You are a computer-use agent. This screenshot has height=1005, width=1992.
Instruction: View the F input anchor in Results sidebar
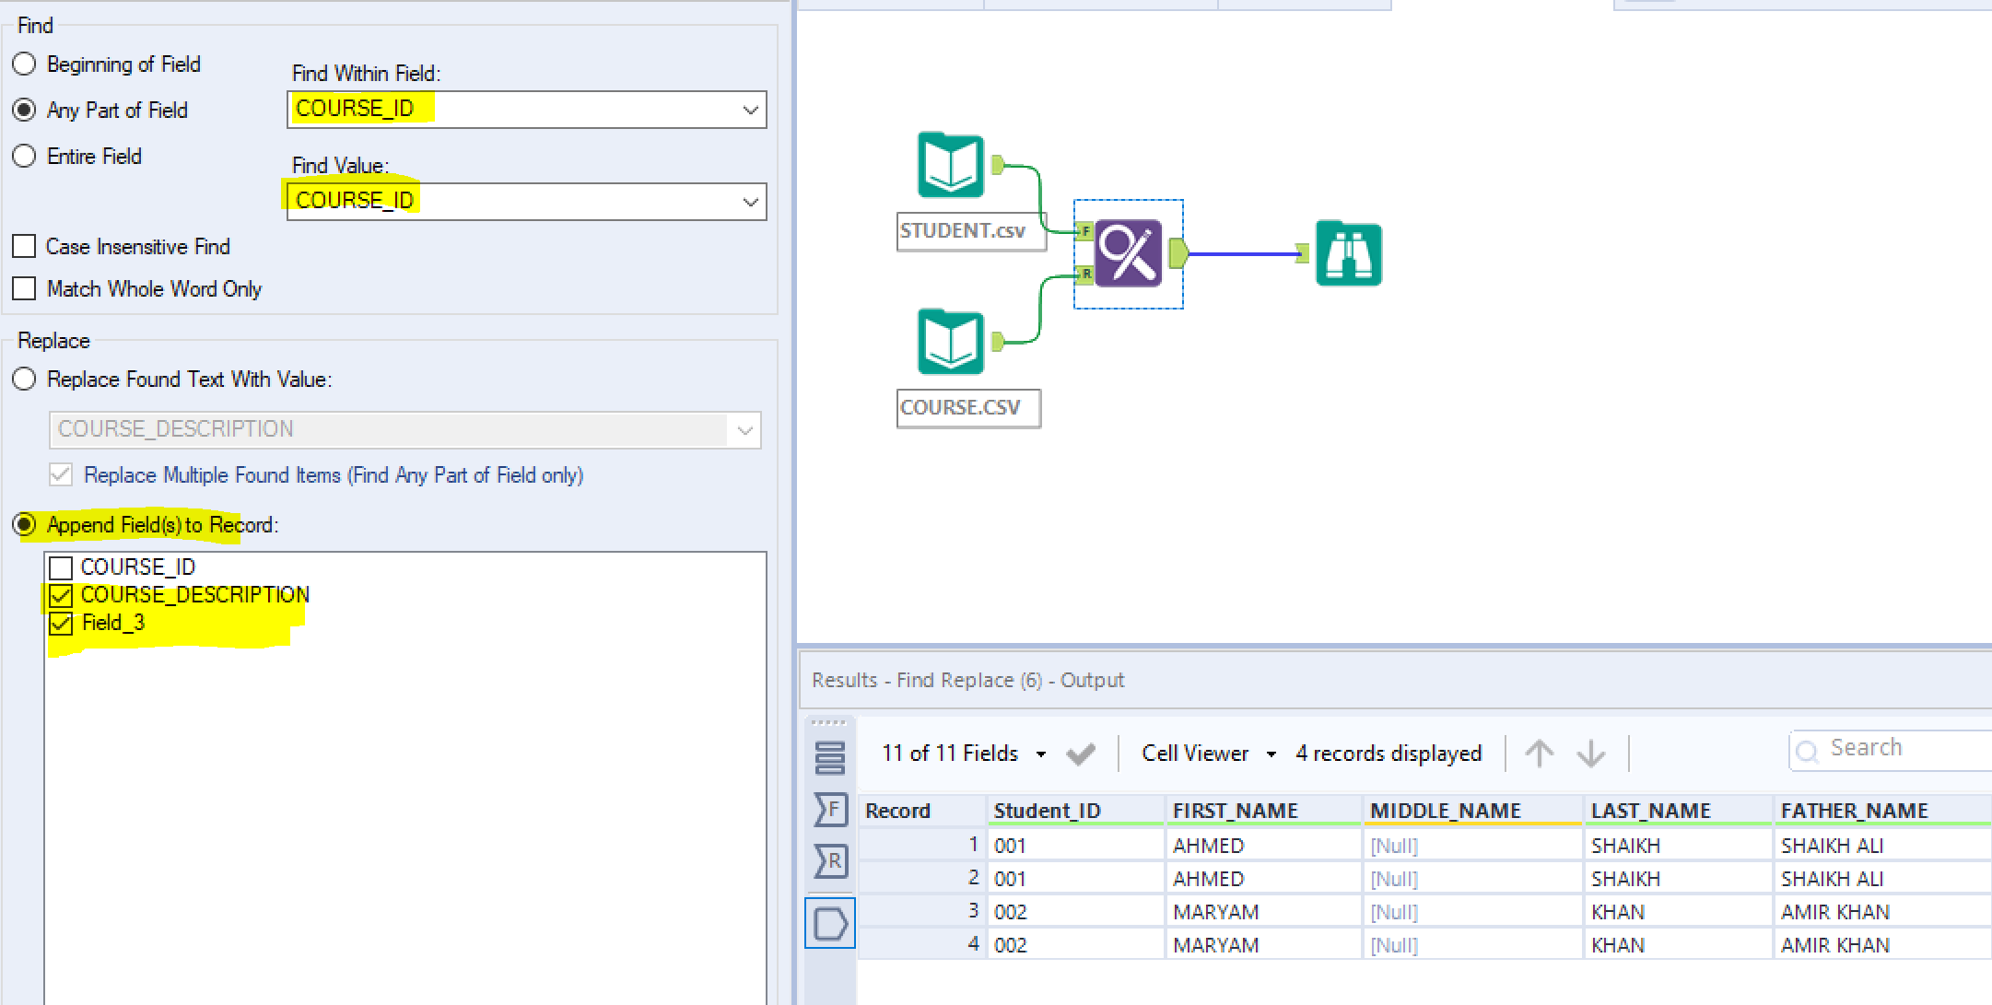tap(830, 810)
